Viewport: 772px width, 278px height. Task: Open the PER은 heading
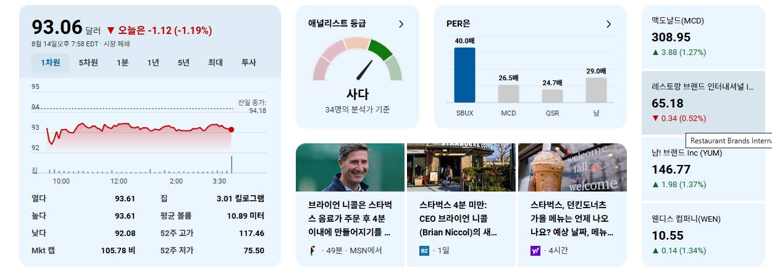coord(458,24)
